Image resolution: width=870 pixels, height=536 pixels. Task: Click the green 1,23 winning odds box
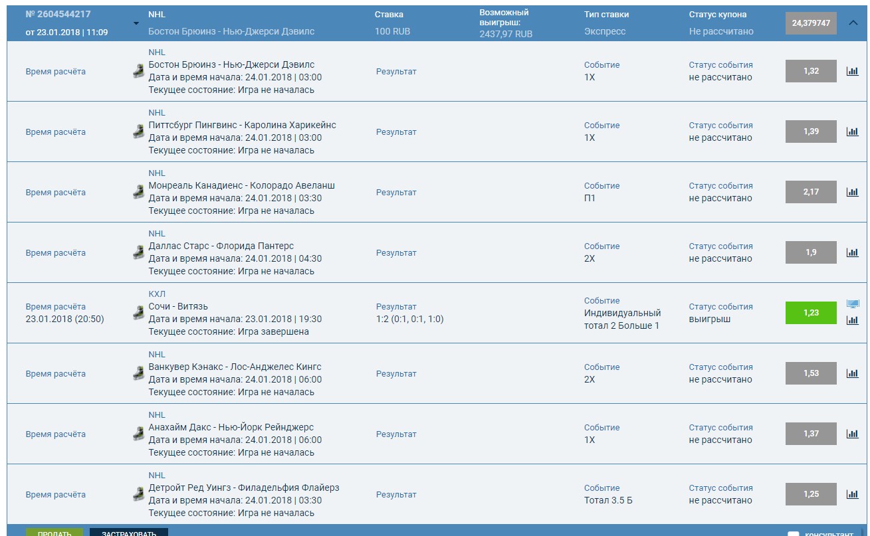(811, 313)
